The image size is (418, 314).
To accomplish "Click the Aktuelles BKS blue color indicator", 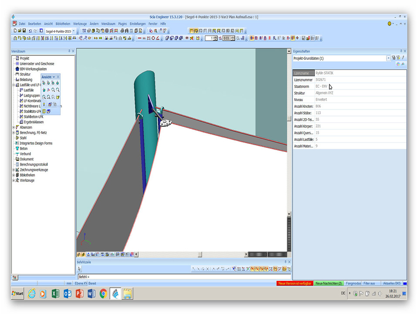I will coord(405,283).
